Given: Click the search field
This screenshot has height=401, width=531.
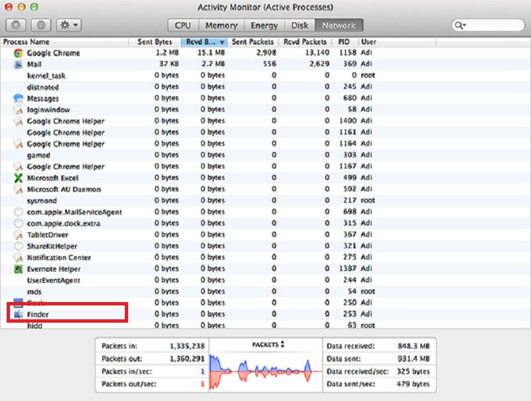Looking at the screenshot, I should point(489,25).
